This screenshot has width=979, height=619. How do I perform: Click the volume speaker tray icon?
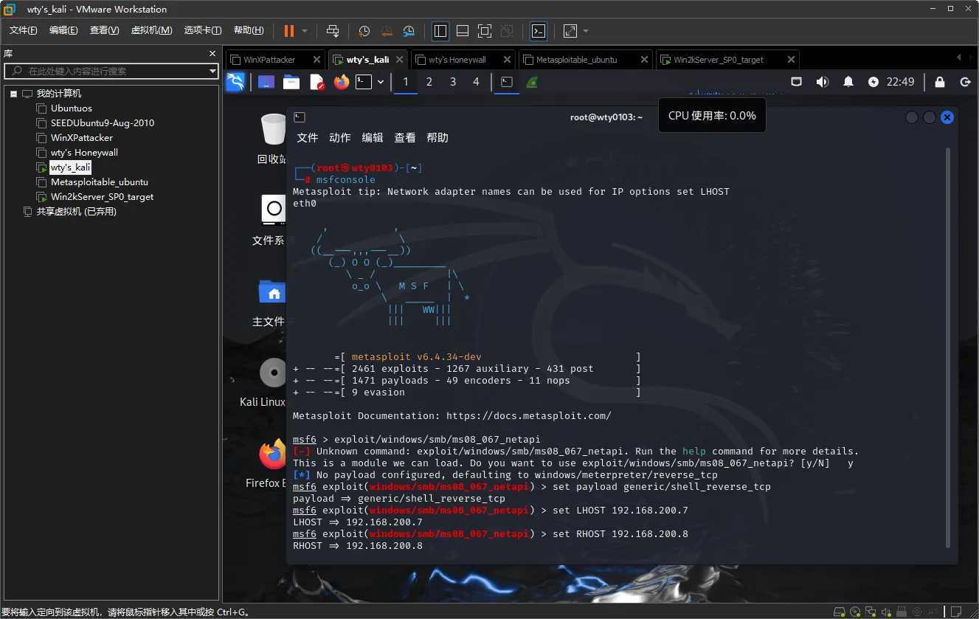tap(822, 82)
